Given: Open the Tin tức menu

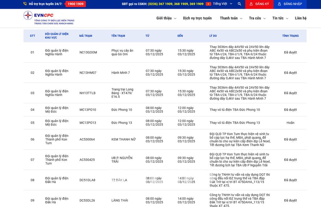Looking at the screenshot, I should point(280,18).
